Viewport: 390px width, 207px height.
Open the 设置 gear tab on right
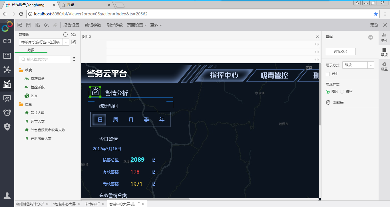pos(384,66)
